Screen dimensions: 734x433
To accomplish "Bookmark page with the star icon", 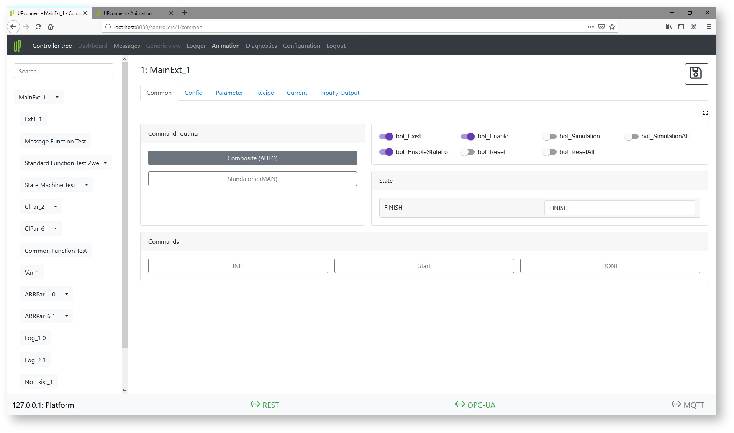I will coord(612,27).
